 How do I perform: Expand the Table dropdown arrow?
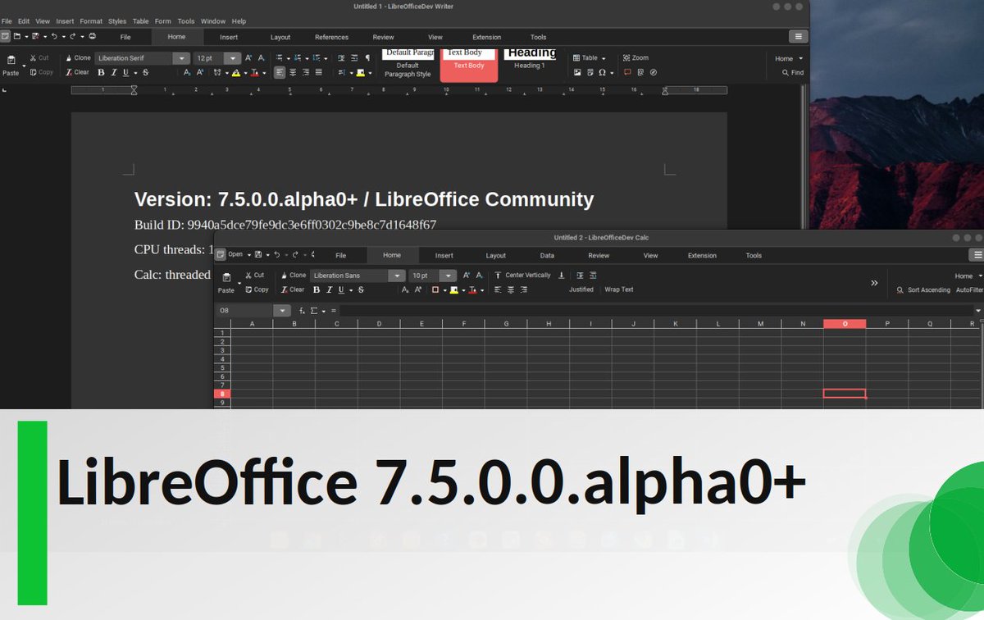click(x=604, y=58)
